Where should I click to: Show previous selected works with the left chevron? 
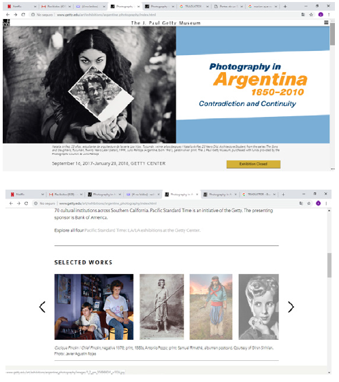42,307
